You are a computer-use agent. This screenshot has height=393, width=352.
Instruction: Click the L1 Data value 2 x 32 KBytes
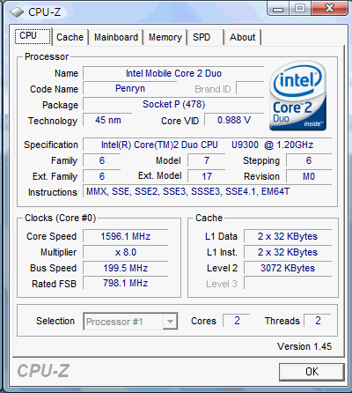coord(288,236)
